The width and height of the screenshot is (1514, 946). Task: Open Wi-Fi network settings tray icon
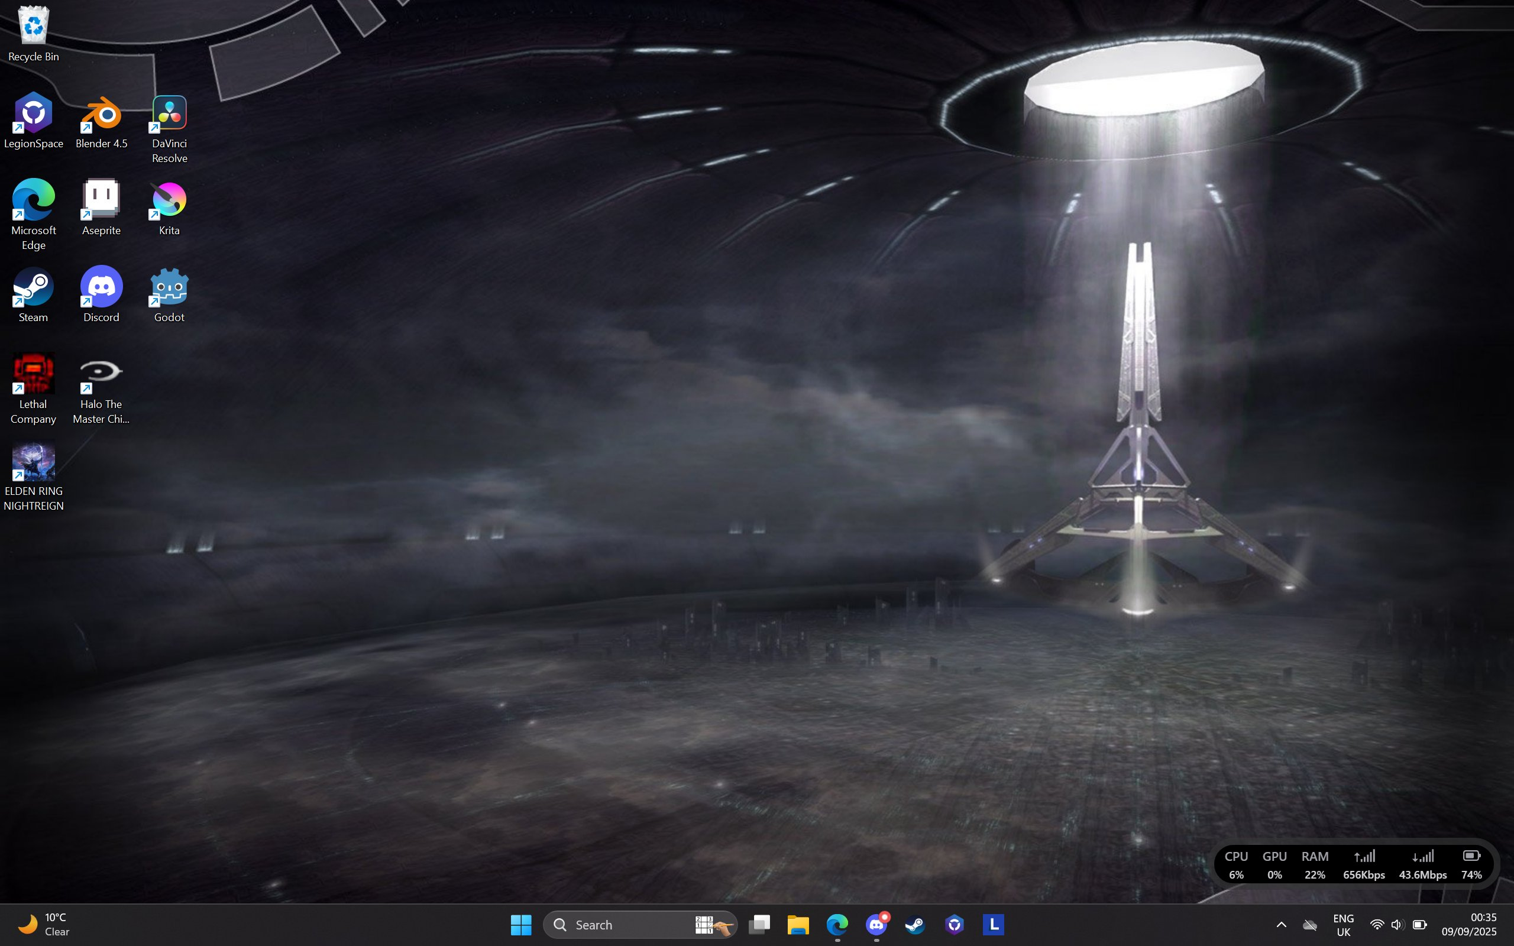point(1377,925)
